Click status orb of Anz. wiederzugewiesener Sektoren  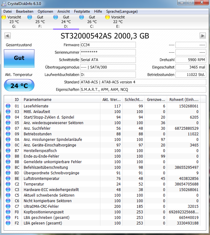tap(8, 123)
